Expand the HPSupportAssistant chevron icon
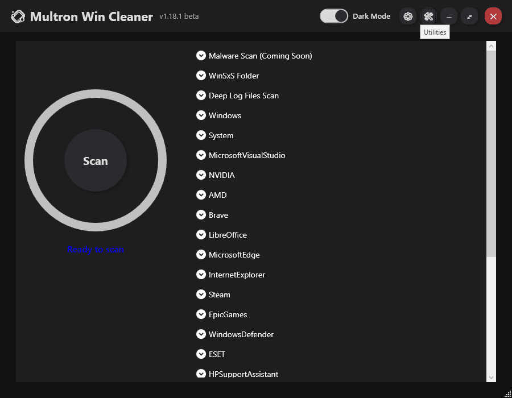 point(201,374)
